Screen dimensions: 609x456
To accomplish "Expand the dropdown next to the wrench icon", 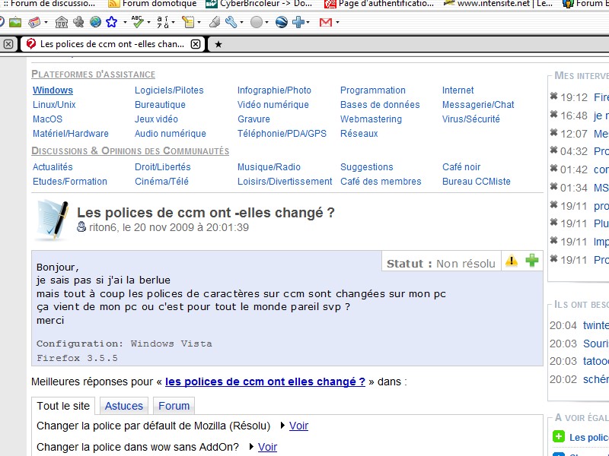I will pos(241,23).
